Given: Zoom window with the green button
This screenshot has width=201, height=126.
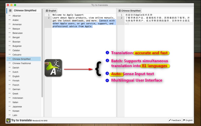Looking at the screenshot, I should pos(15,5).
